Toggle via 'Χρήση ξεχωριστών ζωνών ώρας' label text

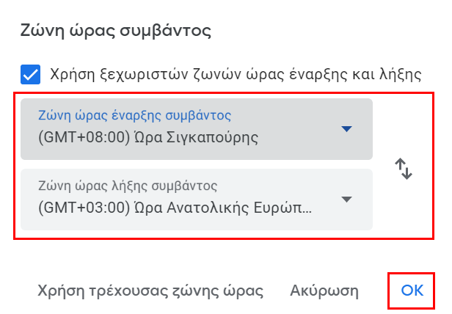[236, 74]
